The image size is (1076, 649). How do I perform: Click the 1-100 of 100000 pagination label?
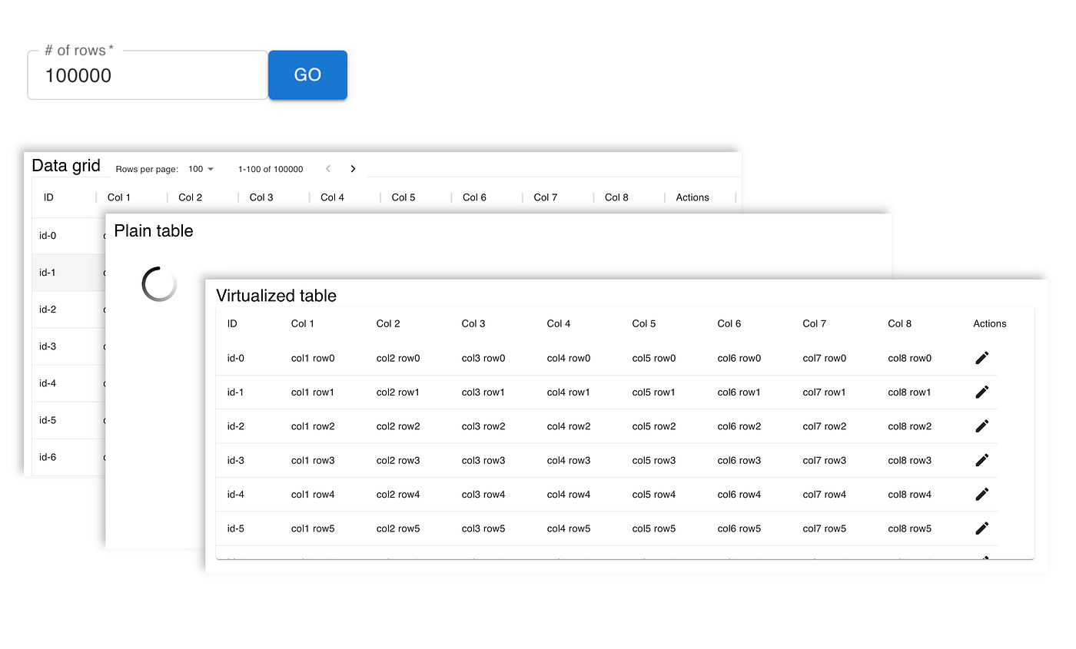coord(271,169)
